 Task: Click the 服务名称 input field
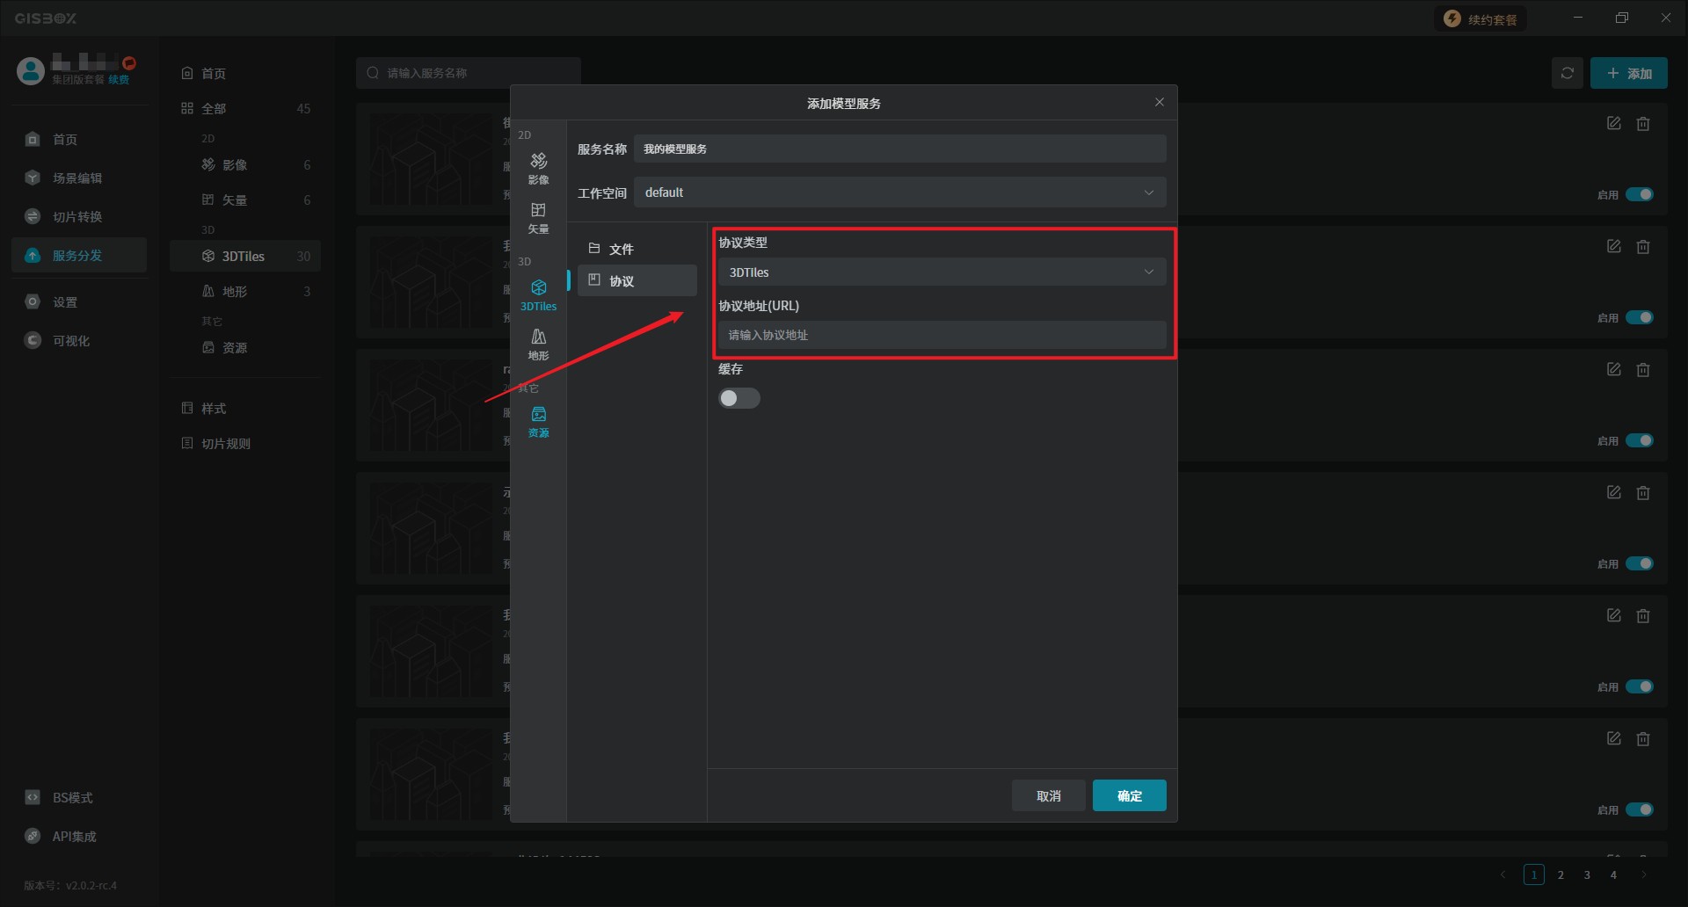point(899,149)
